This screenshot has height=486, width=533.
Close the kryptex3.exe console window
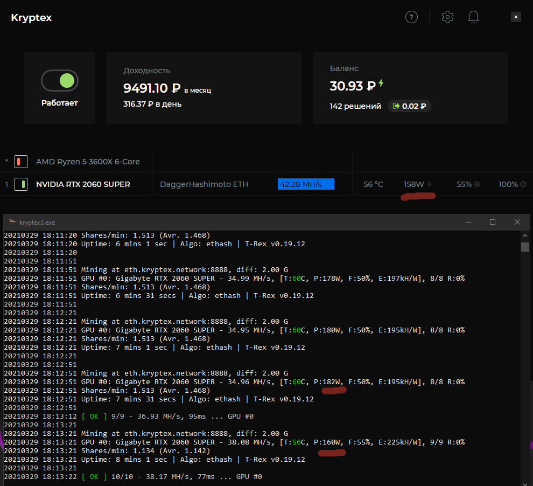point(517,222)
